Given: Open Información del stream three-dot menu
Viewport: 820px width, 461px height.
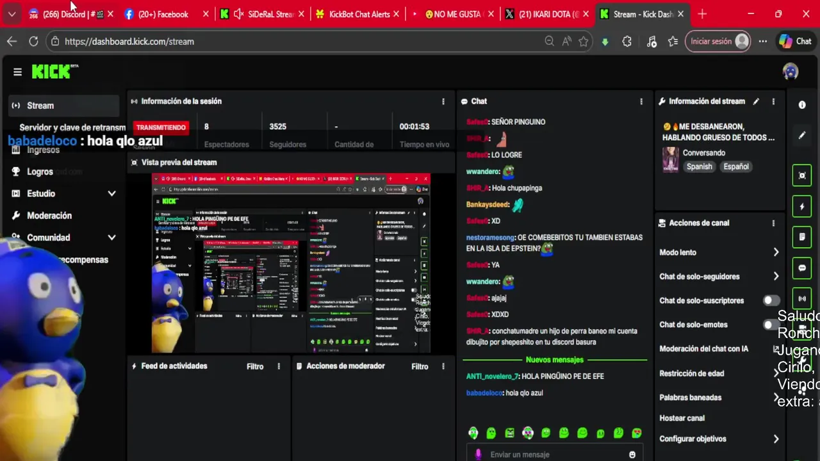Looking at the screenshot, I should 773,101.
